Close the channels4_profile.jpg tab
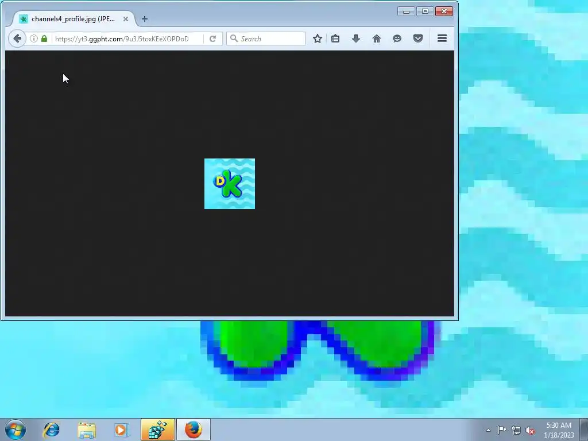Image resolution: width=588 pixels, height=441 pixels. (x=126, y=19)
